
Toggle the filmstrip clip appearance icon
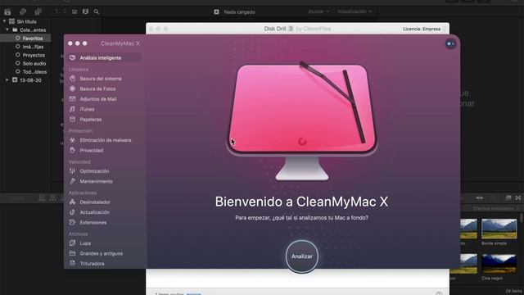click(85, 11)
